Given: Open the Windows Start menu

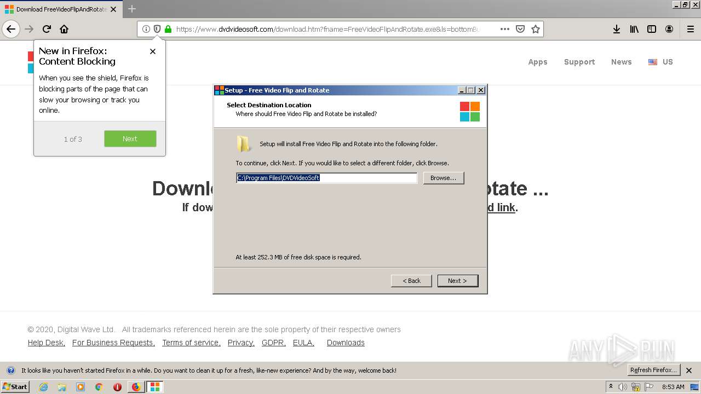Looking at the screenshot, I should point(15,387).
